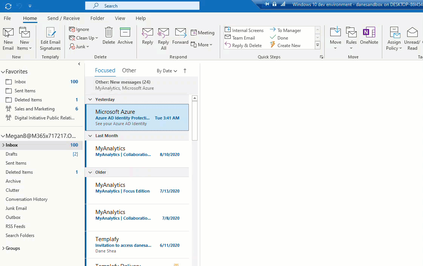The image size is (423, 266).
Task: Open the Rules menu
Action: (351, 38)
